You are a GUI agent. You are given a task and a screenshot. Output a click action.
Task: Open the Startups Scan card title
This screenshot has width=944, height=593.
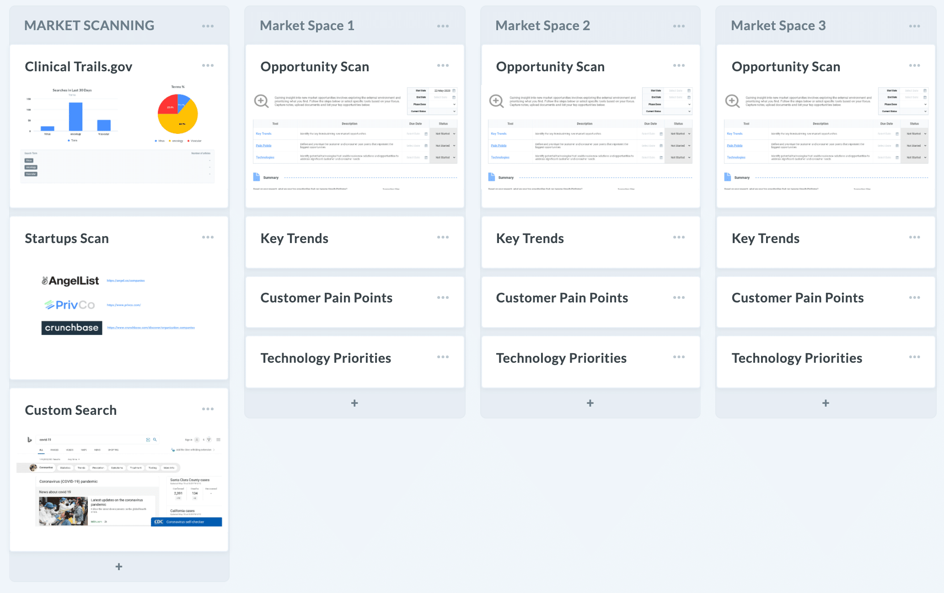click(67, 238)
